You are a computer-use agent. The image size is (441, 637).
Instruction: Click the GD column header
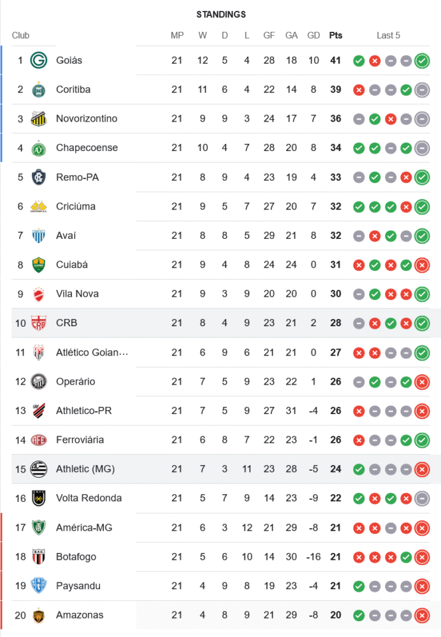click(314, 36)
